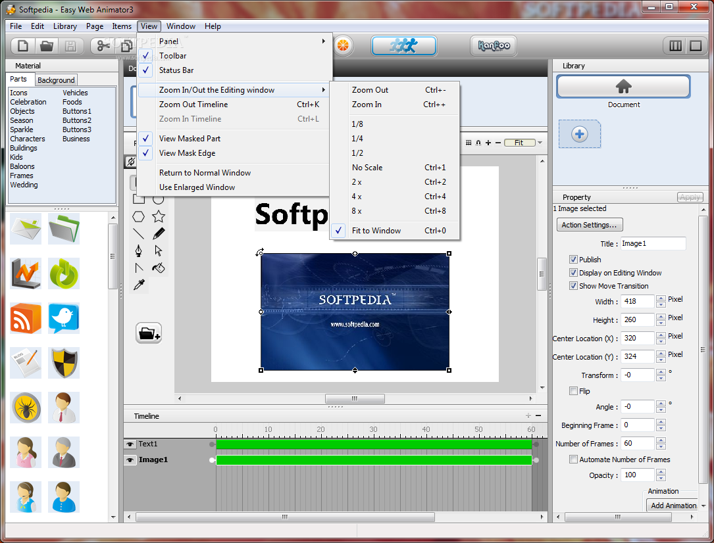Toggle View Masked Part option
Screen dimensions: 714x543
click(234, 139)
